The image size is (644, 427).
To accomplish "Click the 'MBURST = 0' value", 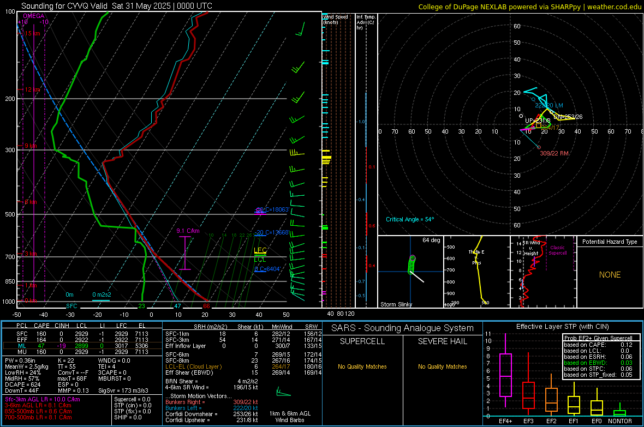I will [114, 378].
